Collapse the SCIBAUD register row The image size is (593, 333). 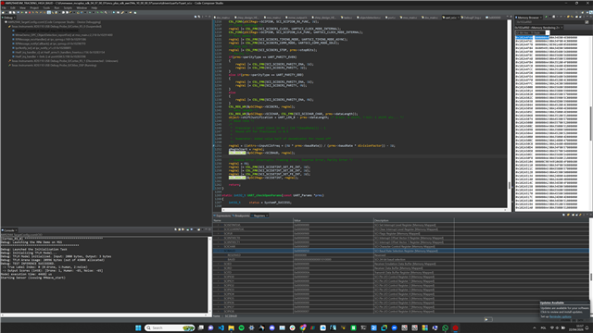click(x=219, y=251)
